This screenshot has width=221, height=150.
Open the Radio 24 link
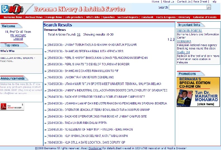(183, 52)
